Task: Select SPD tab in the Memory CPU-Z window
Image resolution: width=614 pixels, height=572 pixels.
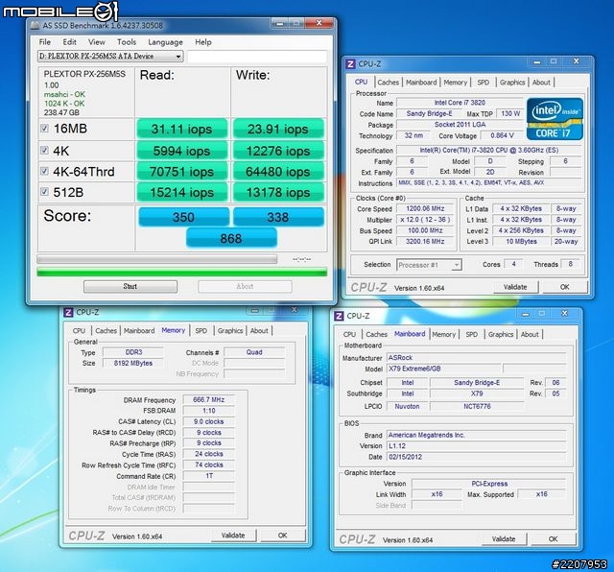Action: point(201,331)
